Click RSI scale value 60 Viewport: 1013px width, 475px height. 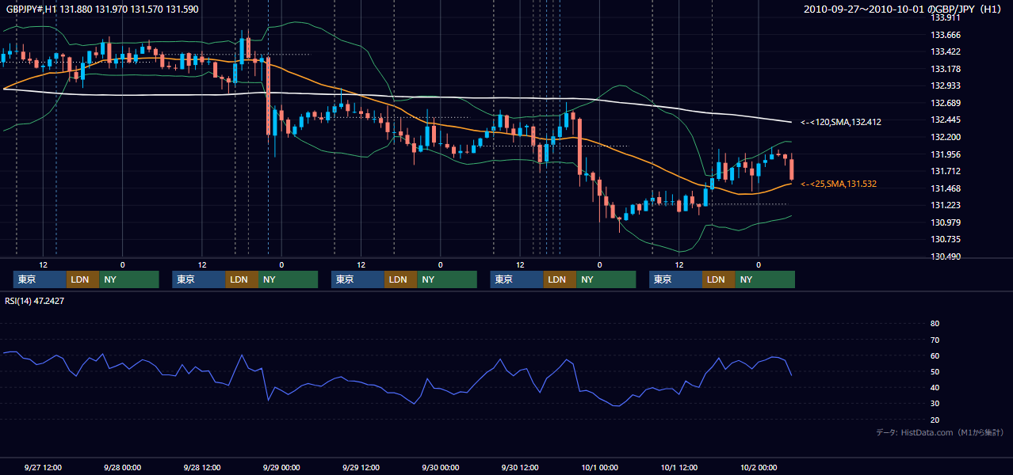[935, 355]
